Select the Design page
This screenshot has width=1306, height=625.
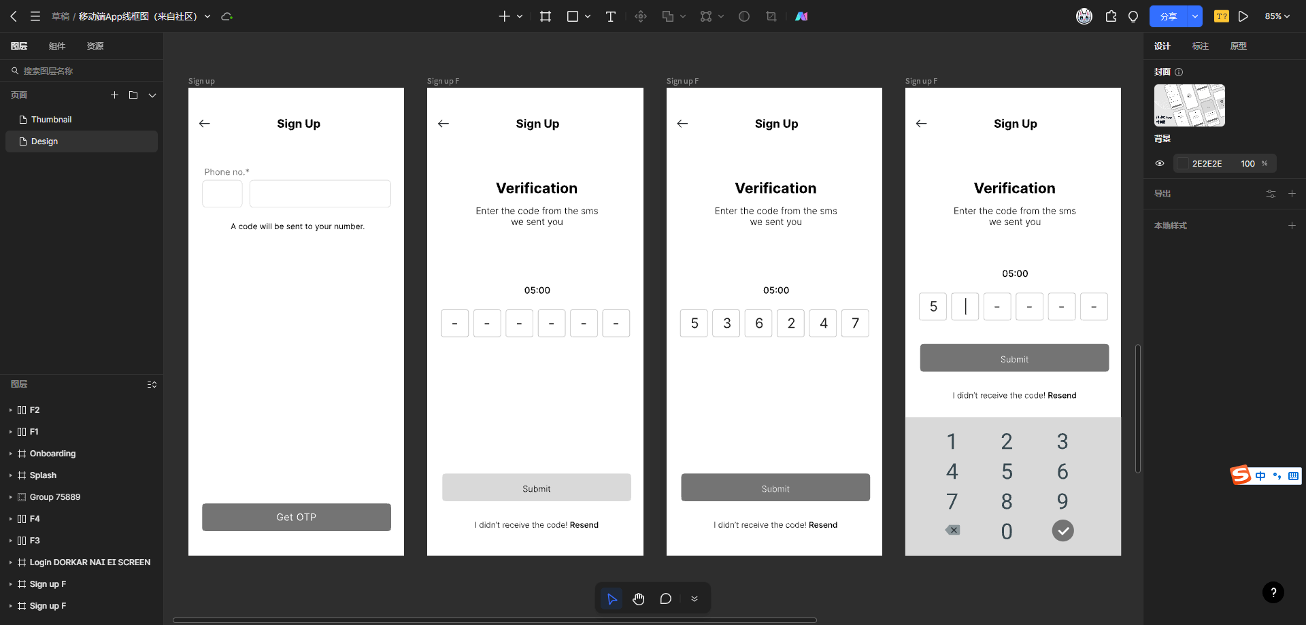pos(82,141)
